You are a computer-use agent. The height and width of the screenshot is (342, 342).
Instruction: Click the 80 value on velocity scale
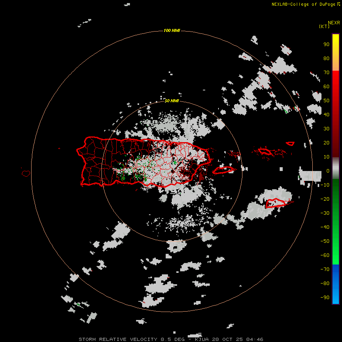click(x=326, y=59)
